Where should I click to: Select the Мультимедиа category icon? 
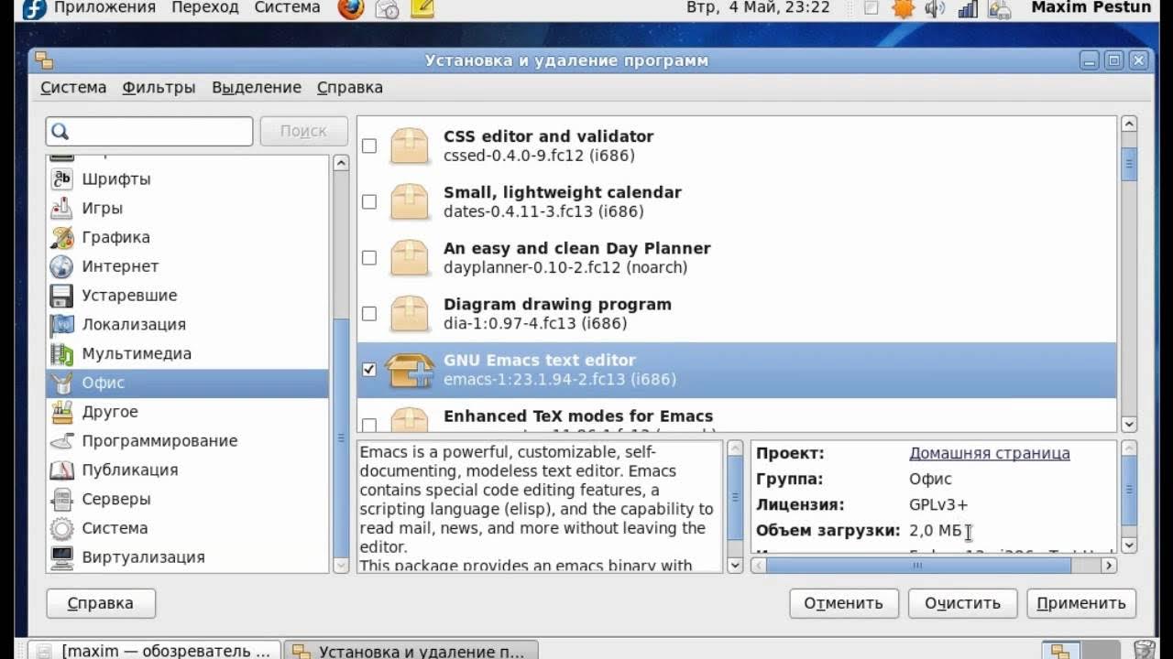click(x=61, y=353)
